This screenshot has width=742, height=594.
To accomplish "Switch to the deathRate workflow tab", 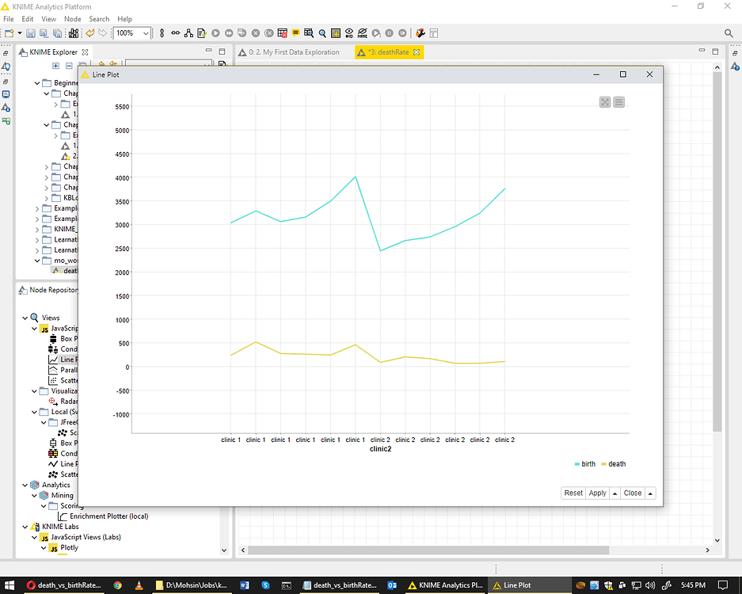I will tap(388, 51).
